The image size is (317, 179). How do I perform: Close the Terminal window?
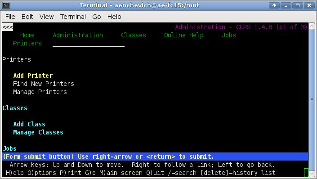click(309, 5)
